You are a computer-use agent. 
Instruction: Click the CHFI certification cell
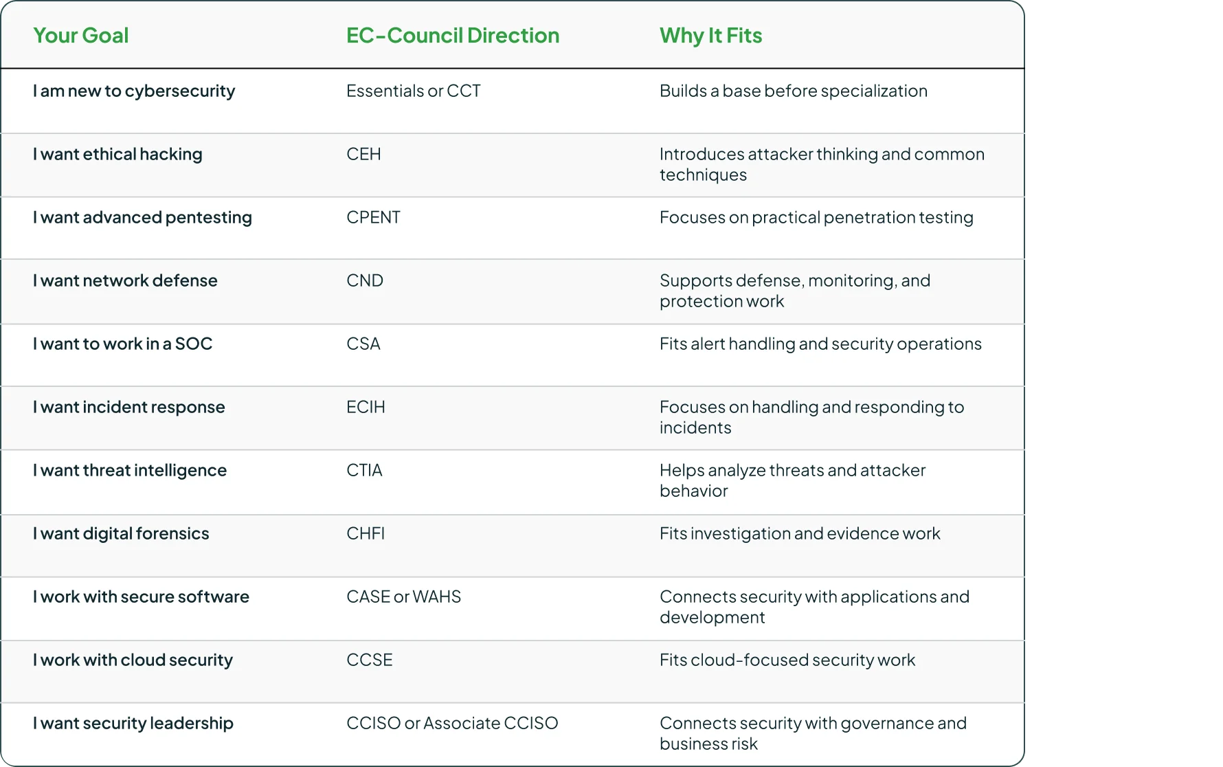366,533
